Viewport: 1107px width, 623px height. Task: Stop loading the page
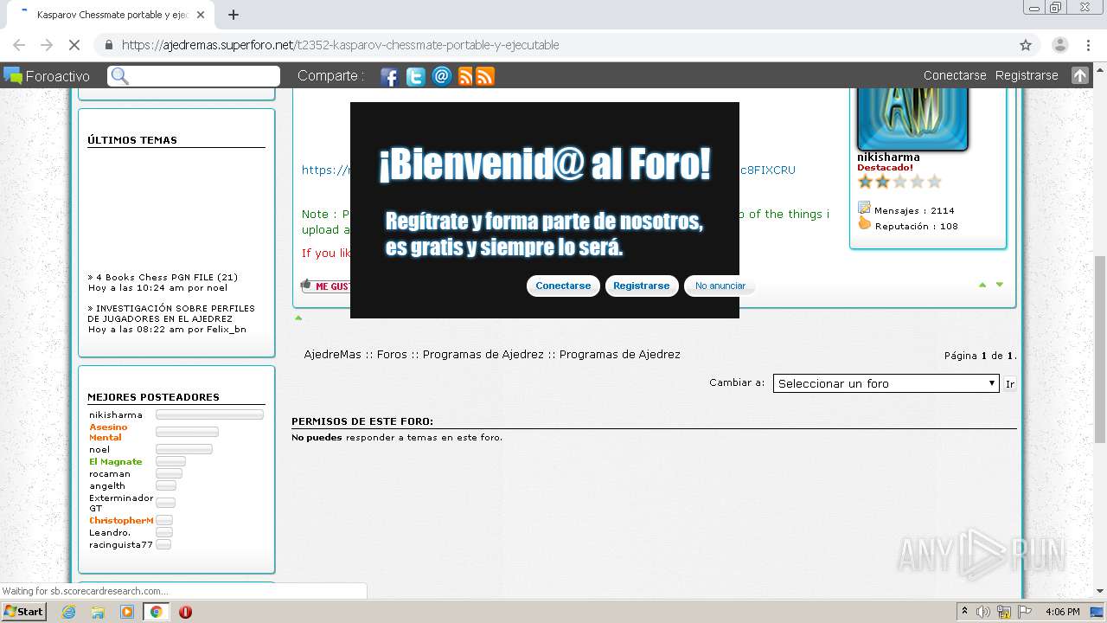coord(74,45)
